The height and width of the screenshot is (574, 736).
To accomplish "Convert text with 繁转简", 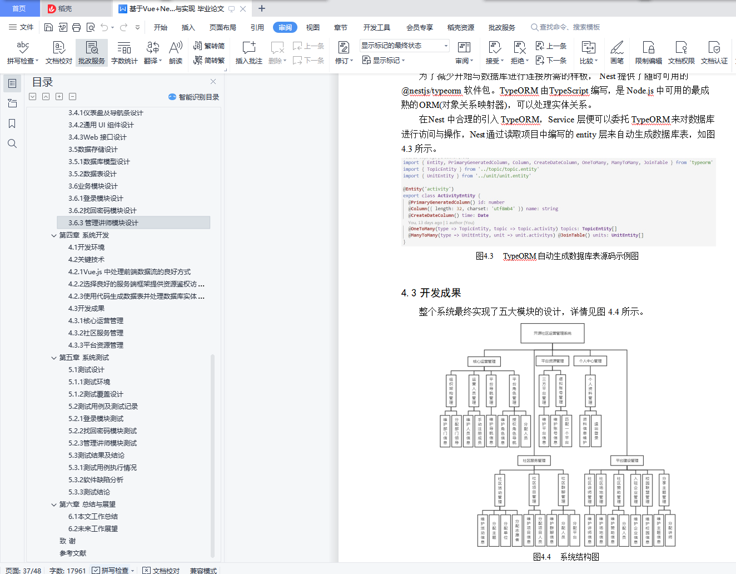I will coord(209,46).
